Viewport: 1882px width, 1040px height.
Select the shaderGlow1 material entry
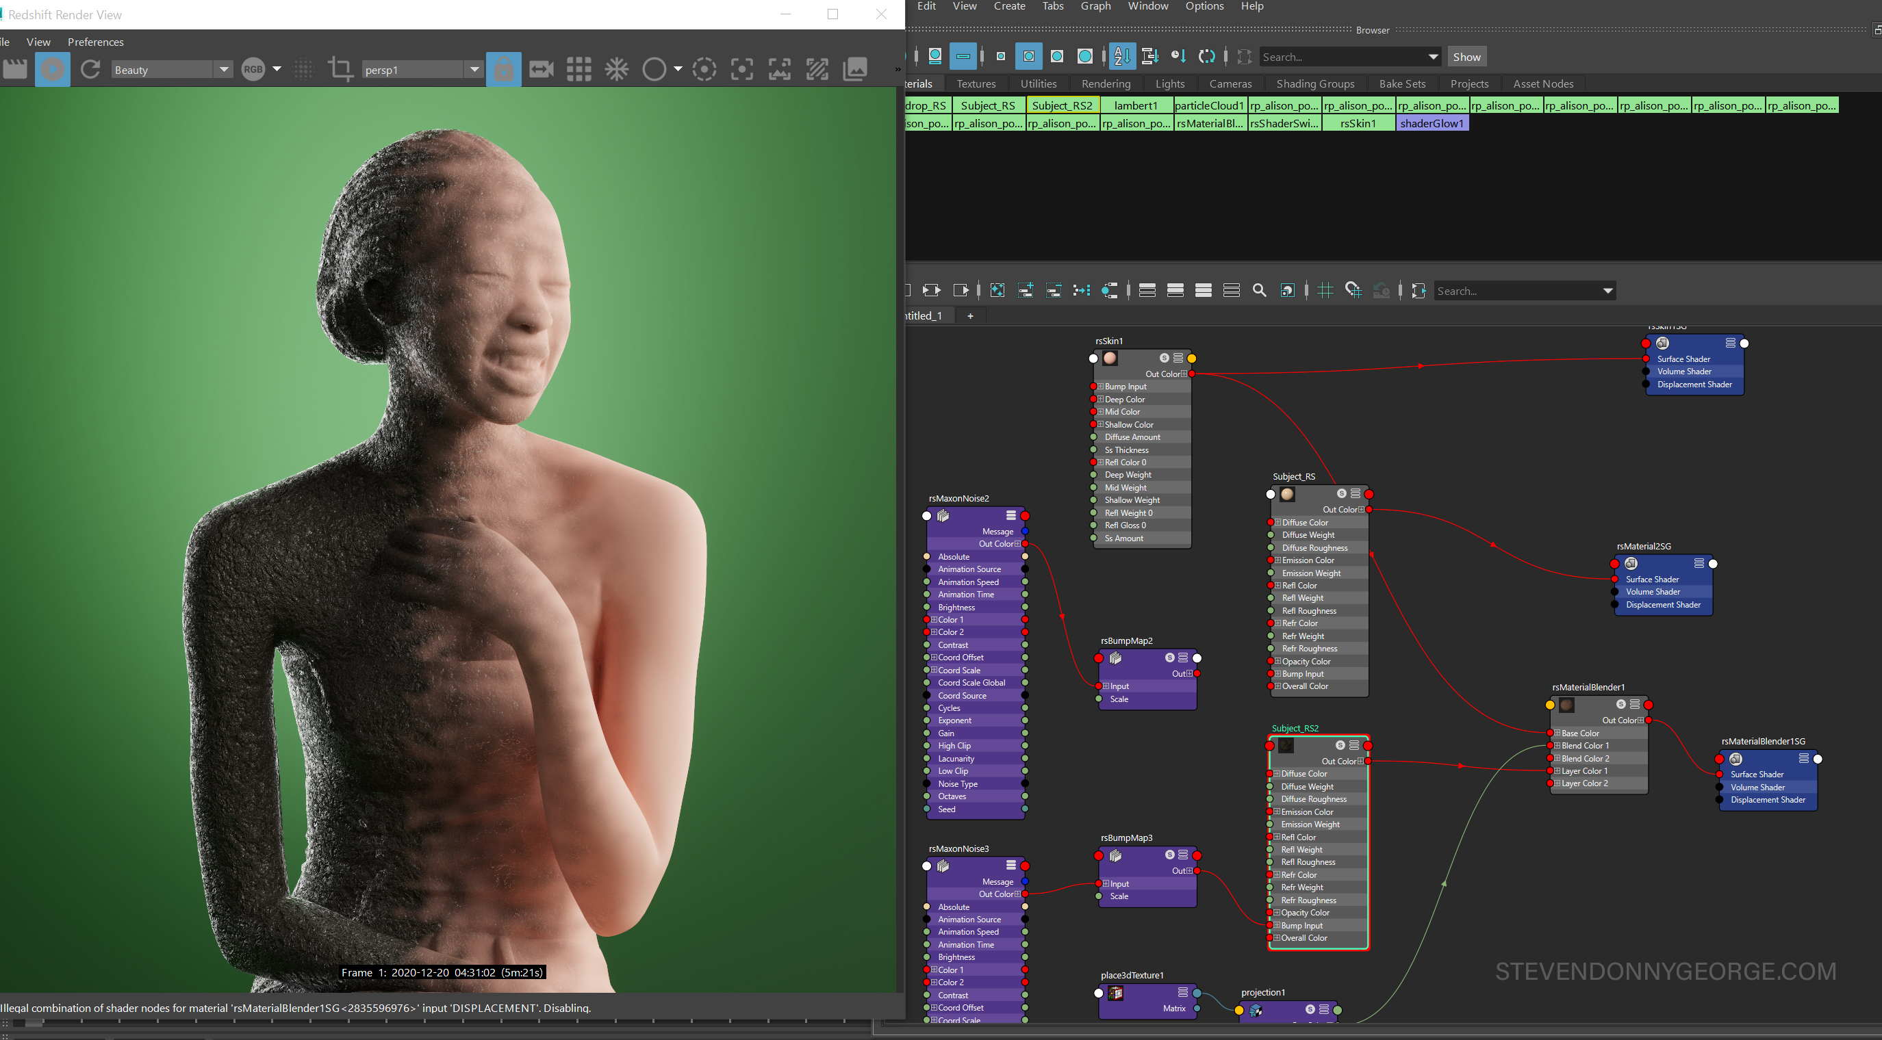click(x=1432, y=123)
